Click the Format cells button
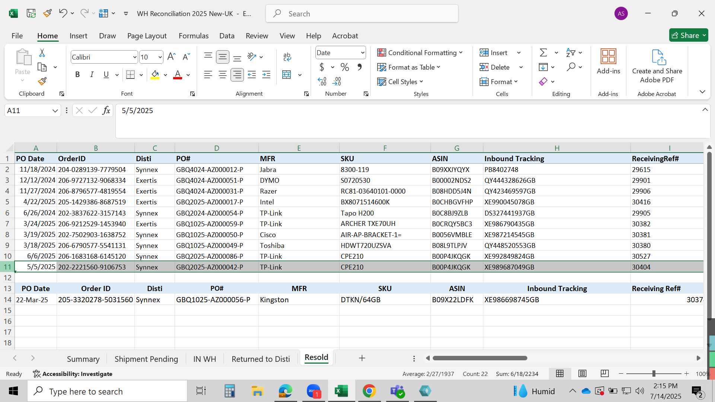The image size is (715, 402). click(499, 82)
